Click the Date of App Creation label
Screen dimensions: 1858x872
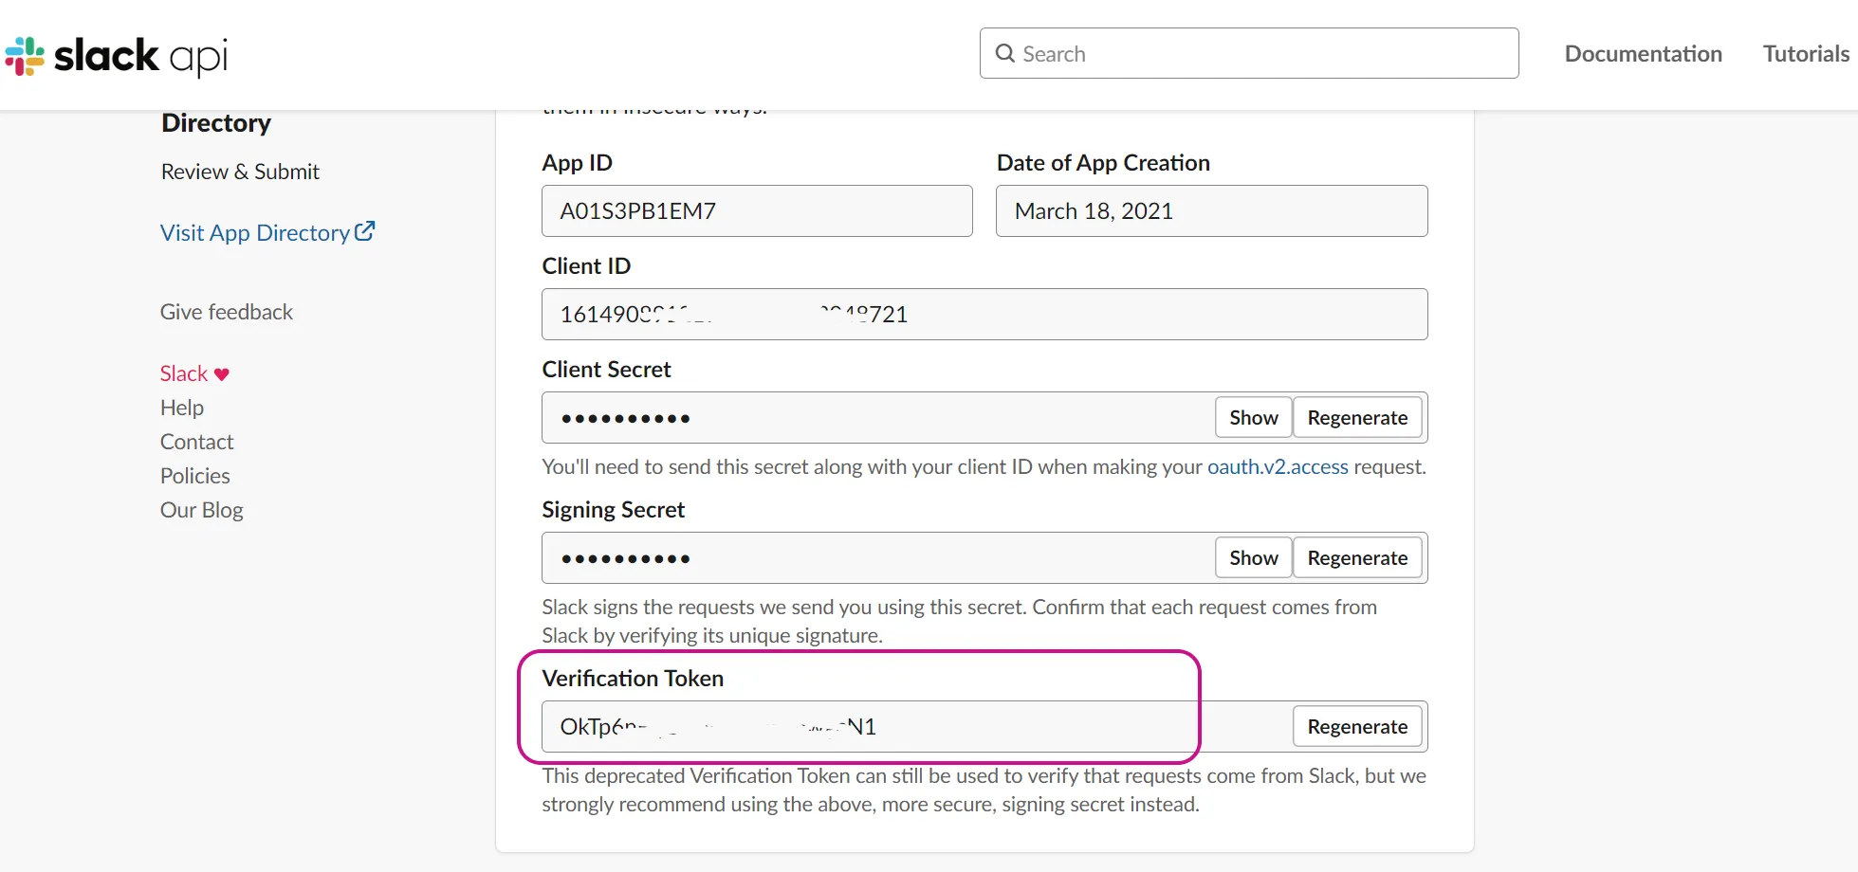(1103, 163)
